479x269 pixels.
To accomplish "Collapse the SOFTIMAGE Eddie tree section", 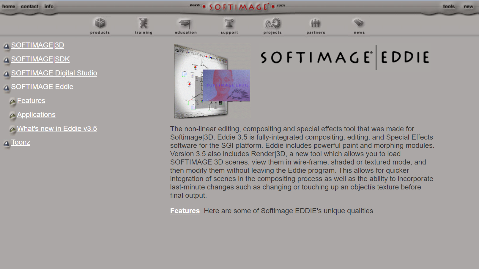I will pyautogui.click(x=6, y=88).
